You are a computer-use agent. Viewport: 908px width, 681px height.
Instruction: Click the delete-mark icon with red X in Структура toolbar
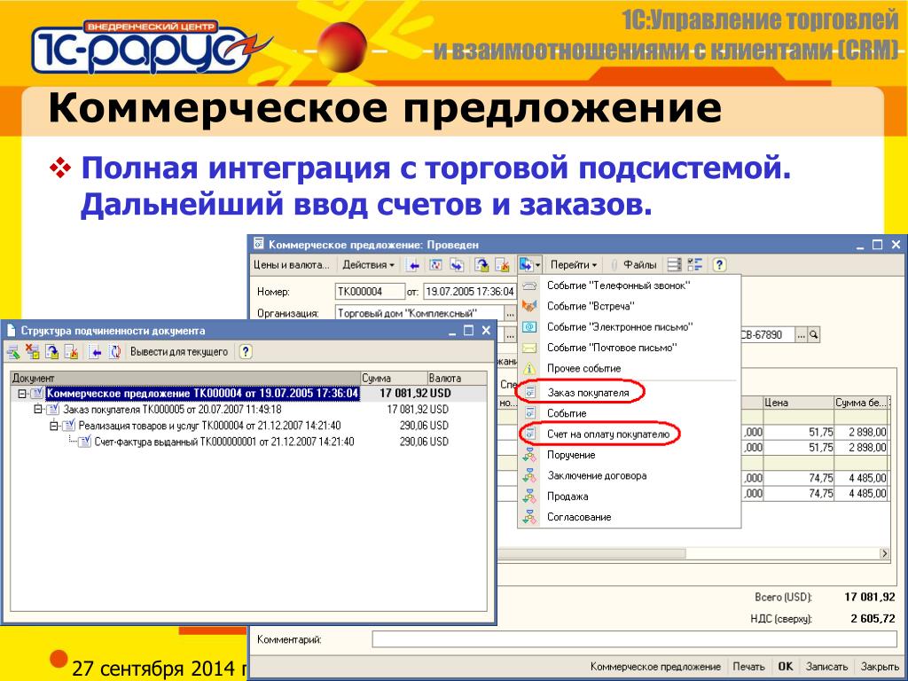[x=33, y=351]
